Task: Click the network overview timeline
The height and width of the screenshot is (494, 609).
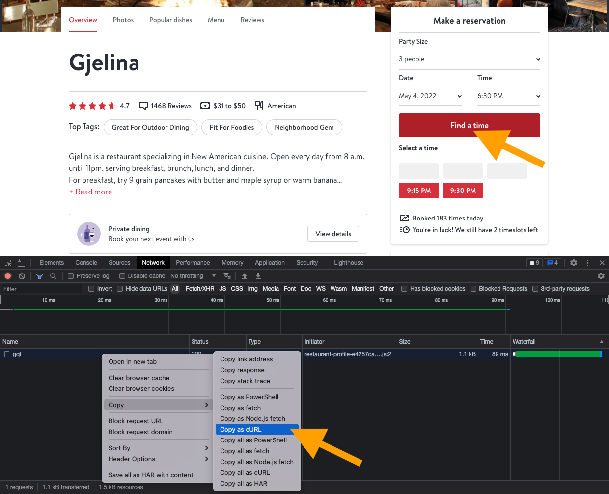Action: coord(304,315)
